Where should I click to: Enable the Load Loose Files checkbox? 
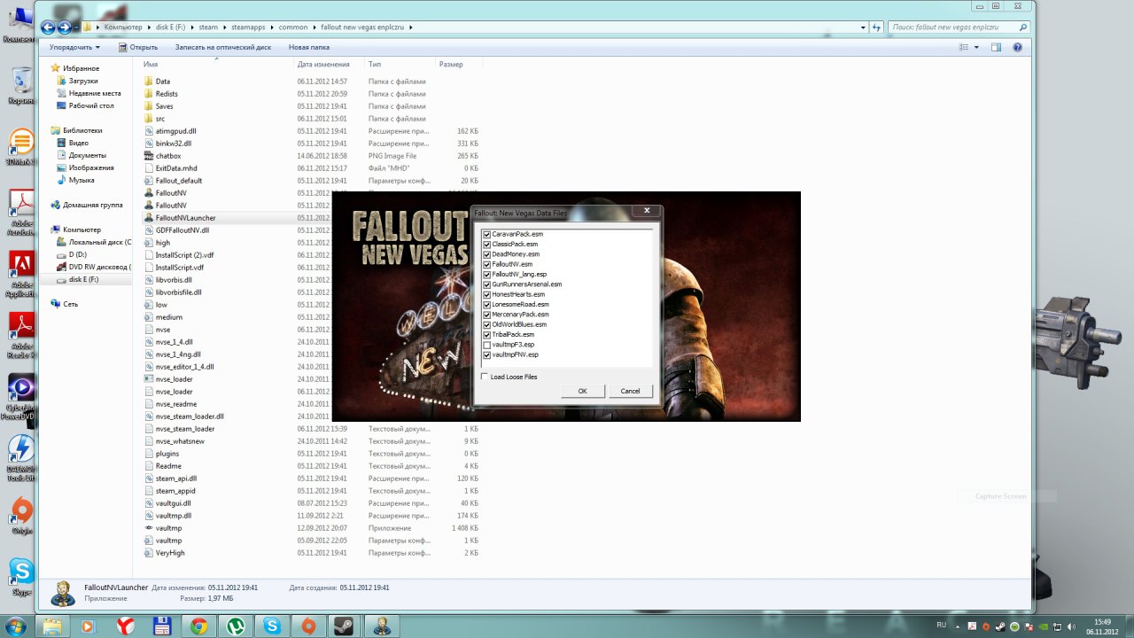click(485, 377)
